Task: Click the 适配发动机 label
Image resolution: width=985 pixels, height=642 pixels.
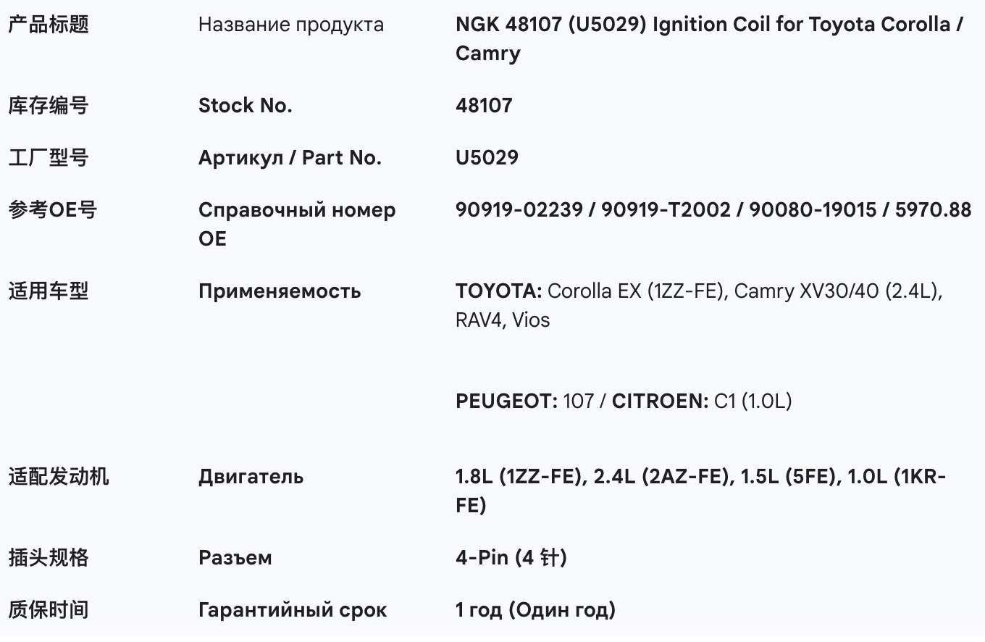Action: click(59, 477)
